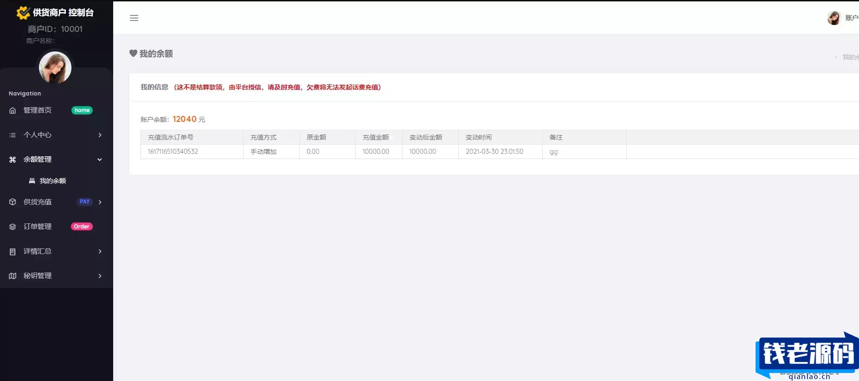Expand the 详情汇总 chevron

(100, 251)
